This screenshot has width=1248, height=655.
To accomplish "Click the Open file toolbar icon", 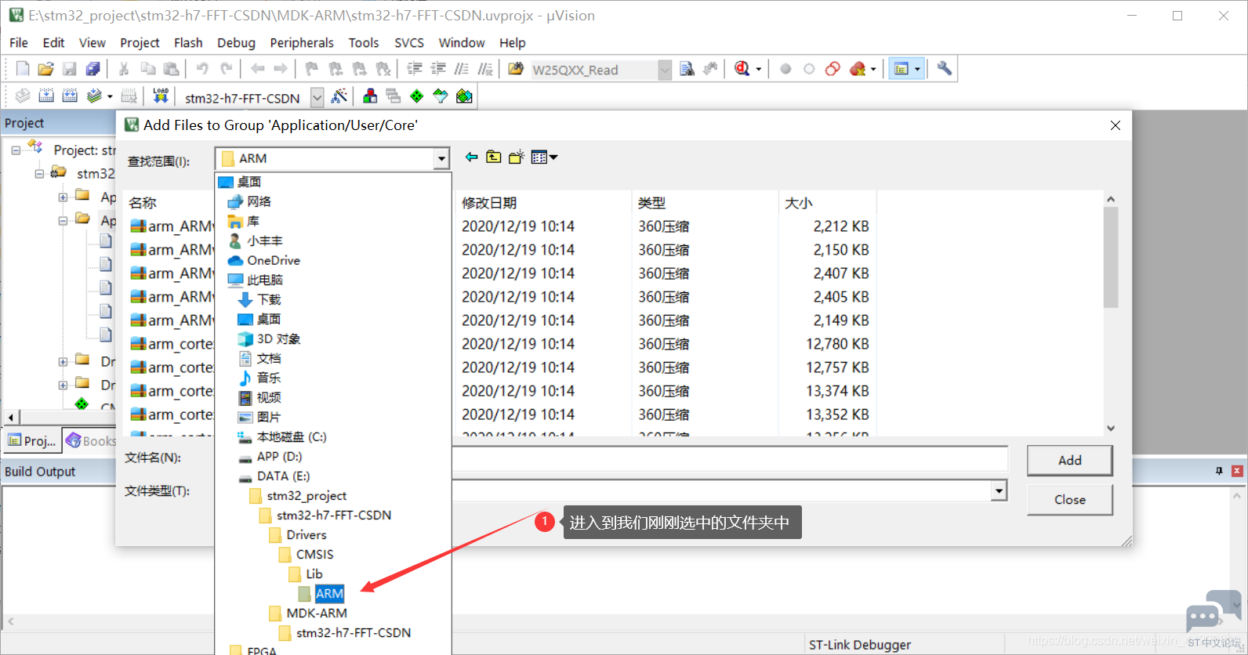I will click(x=46, y=69).
